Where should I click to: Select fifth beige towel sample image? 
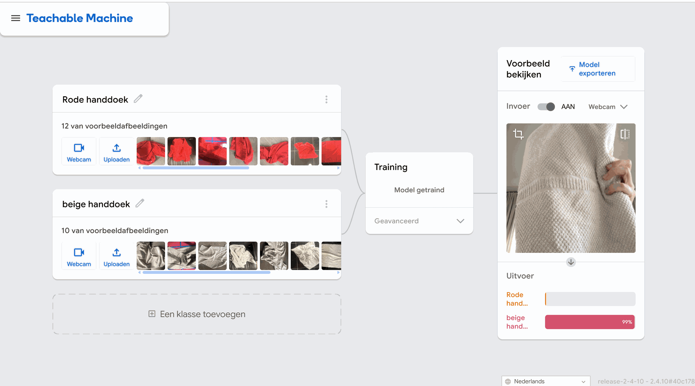click(x=274, y=256)
